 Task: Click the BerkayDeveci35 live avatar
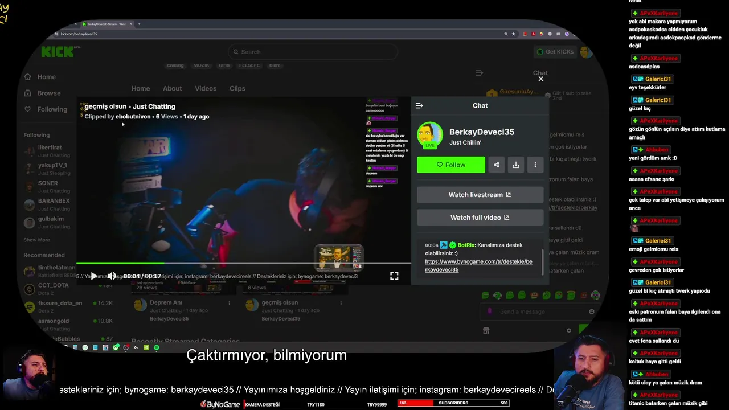coord(430,136)
